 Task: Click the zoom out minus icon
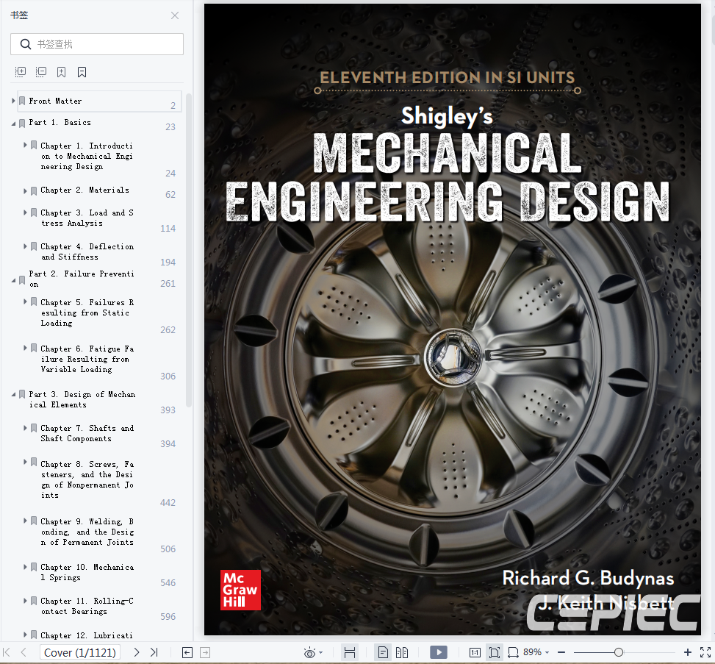click(x=561, y=652)
